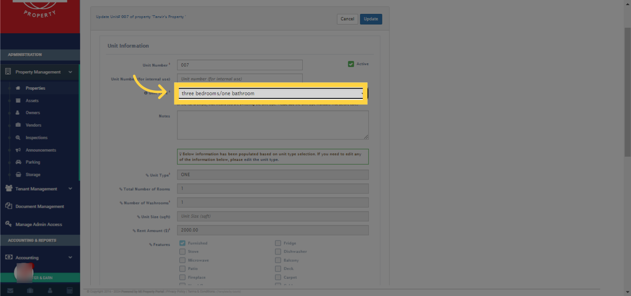The height and width of the screenshot is (296, 631).
Task: Click the Accounting money icon
Action: 8,257
